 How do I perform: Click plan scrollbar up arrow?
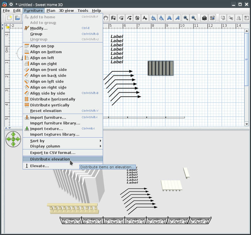tap(247, 31)
